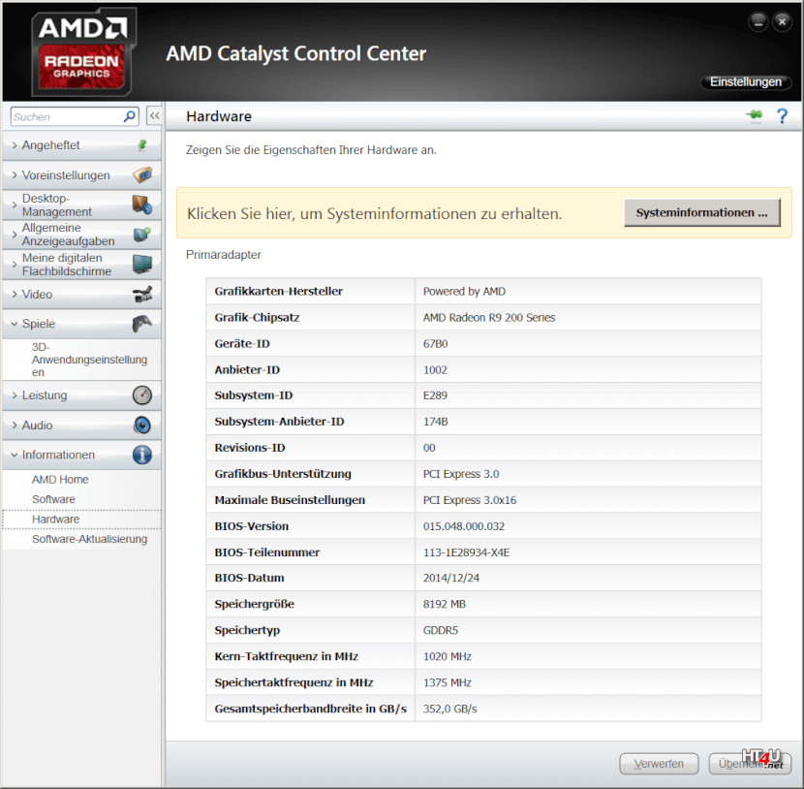
Task: Click Speichertyp value GDDR5
Action: pos(441,630)
